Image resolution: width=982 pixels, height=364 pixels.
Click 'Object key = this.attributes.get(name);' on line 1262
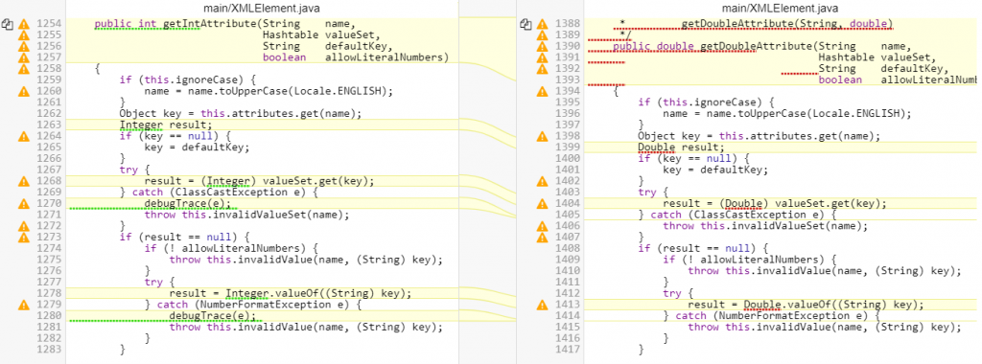pos(241,114)
